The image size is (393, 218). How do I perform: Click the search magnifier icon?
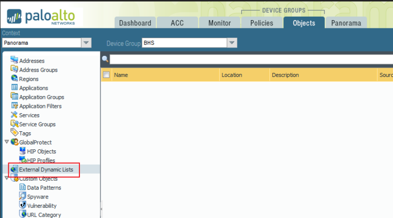(105, 59)
